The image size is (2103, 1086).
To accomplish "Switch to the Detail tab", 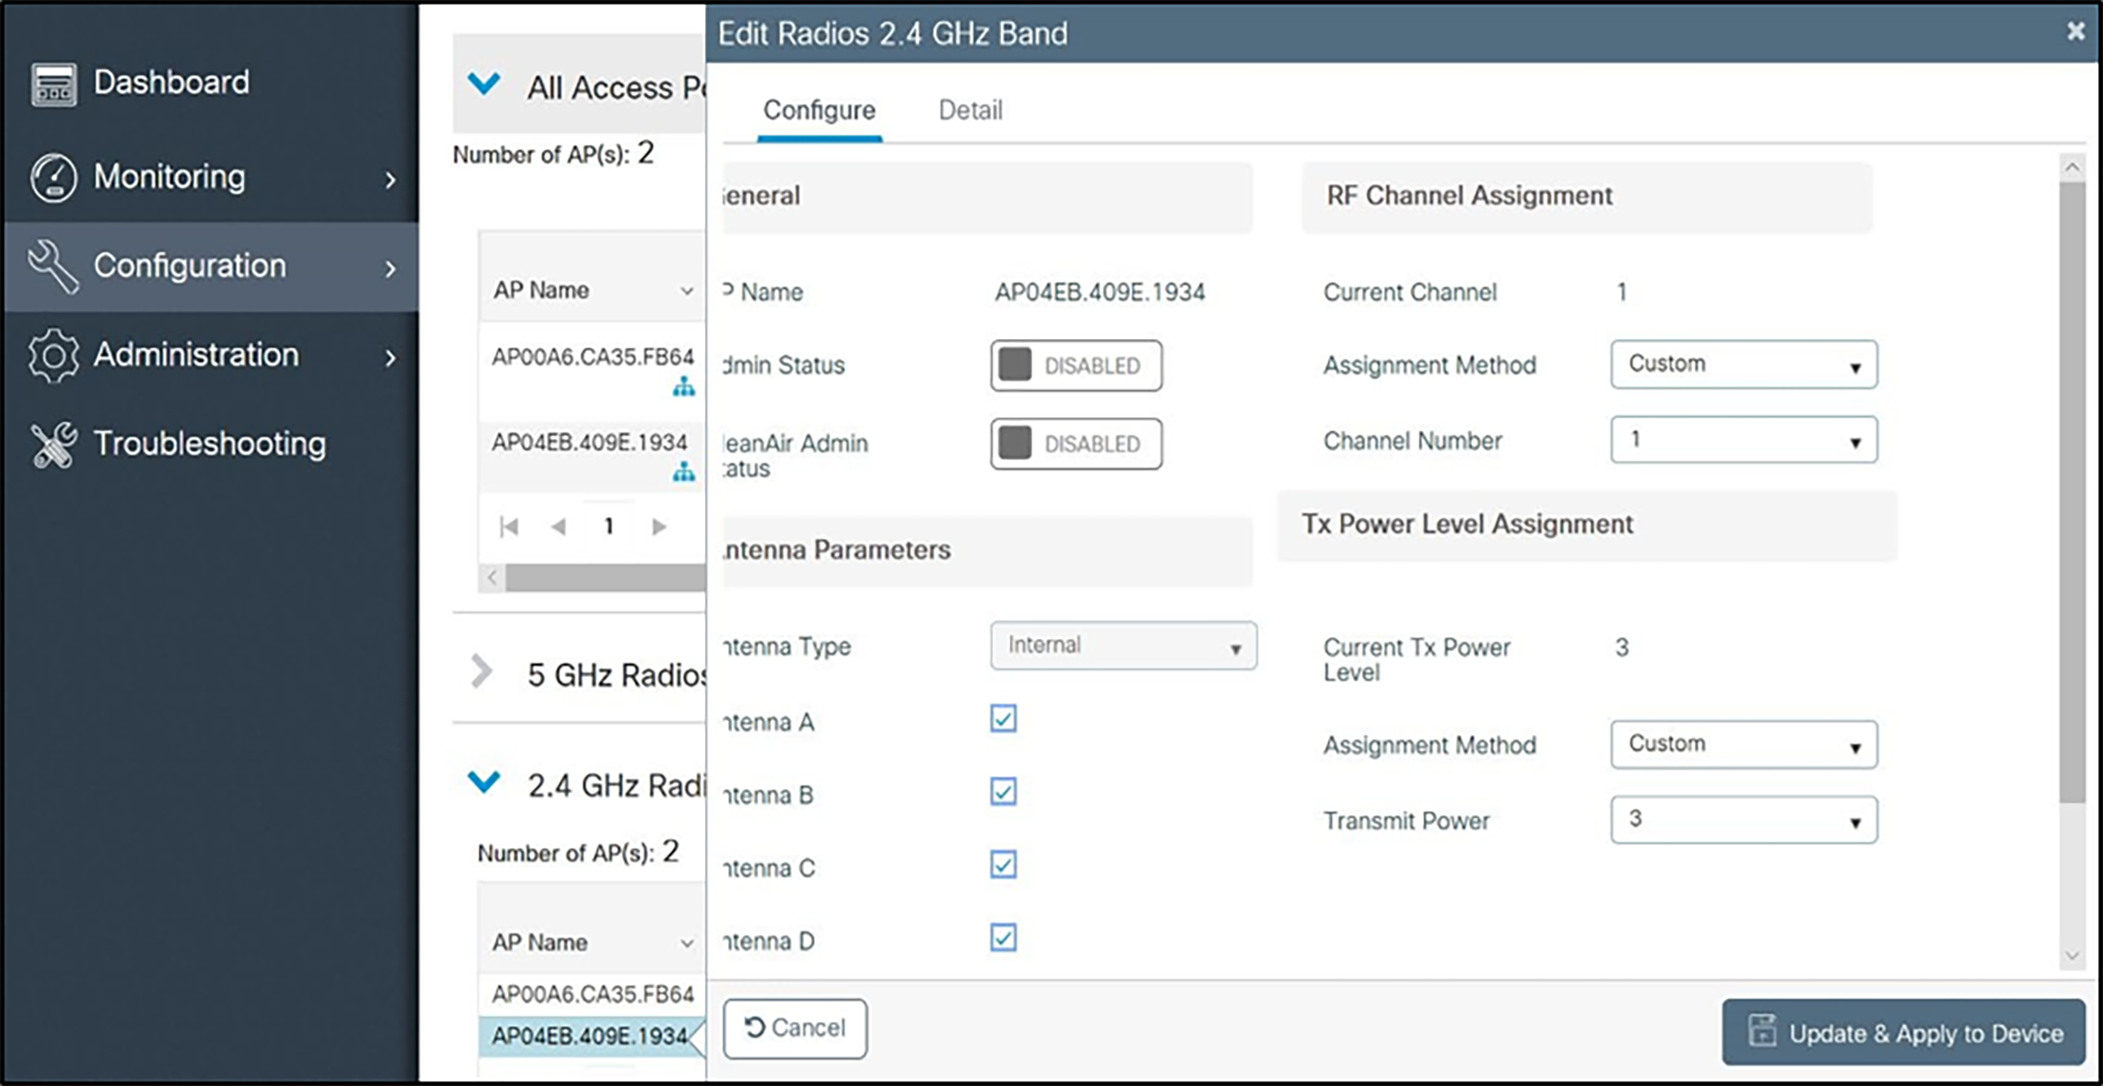I will [x=970, y=110].
